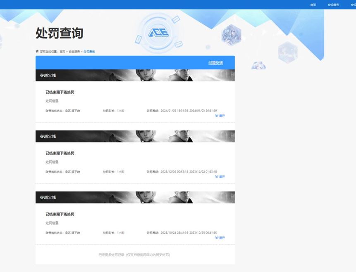Screen dimensions: 356x272
Task: Click 处罚查询 in the breadcrumb
Action: [89, 52]
